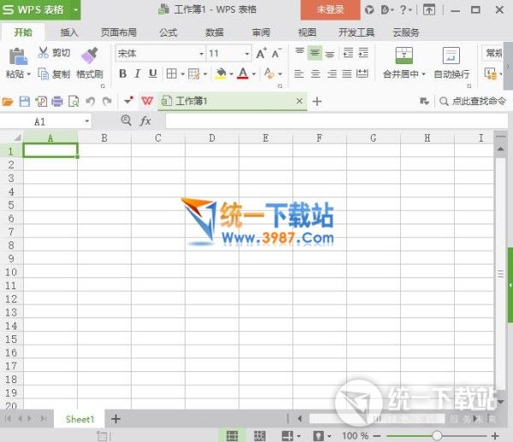This screenshot has width=513, height=442.
Task: Open file with folder icon
Action: click(x=8, y=102)
